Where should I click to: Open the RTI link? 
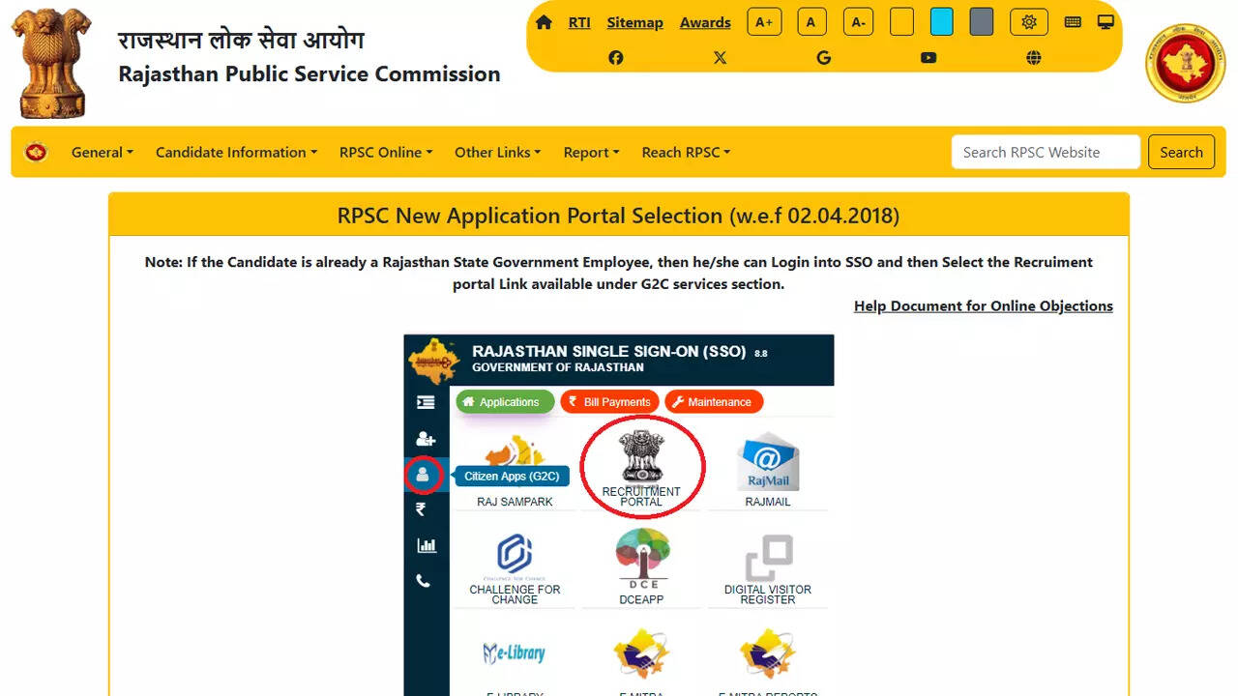(579, 22)
